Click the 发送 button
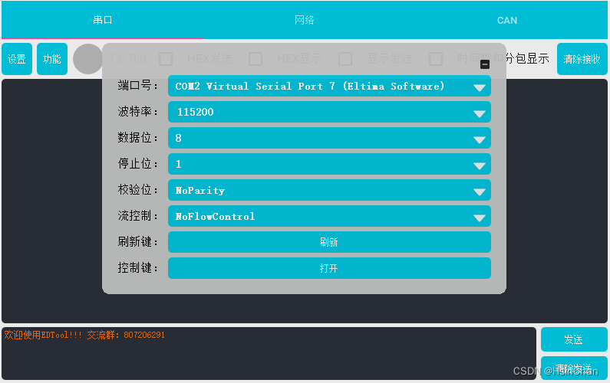610x383 pixels. [574, 339]
